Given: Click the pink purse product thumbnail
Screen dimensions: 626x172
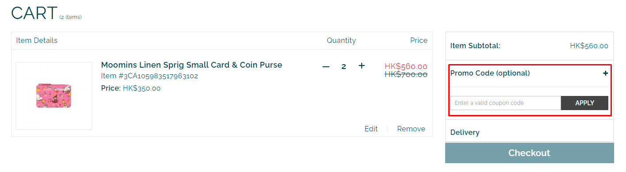Looking at the screenshot, I should [54, 96].
